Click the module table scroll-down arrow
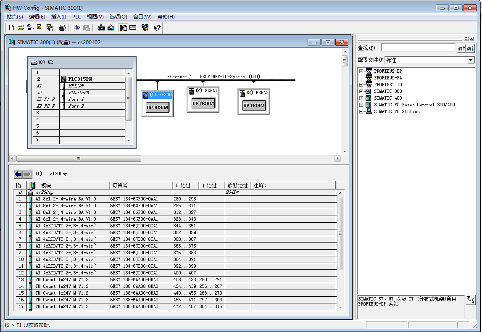 pos(340,307)
